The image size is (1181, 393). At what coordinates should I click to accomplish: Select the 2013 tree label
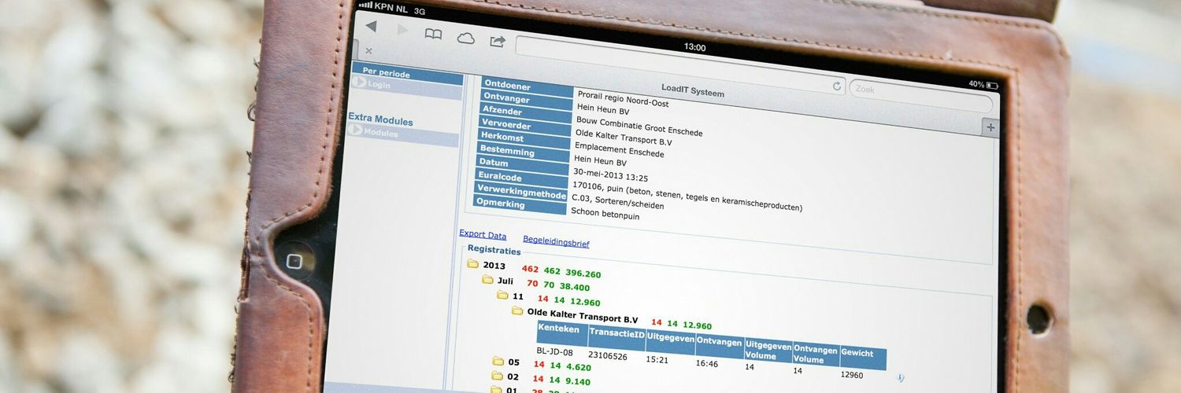(x=494, y=266)
